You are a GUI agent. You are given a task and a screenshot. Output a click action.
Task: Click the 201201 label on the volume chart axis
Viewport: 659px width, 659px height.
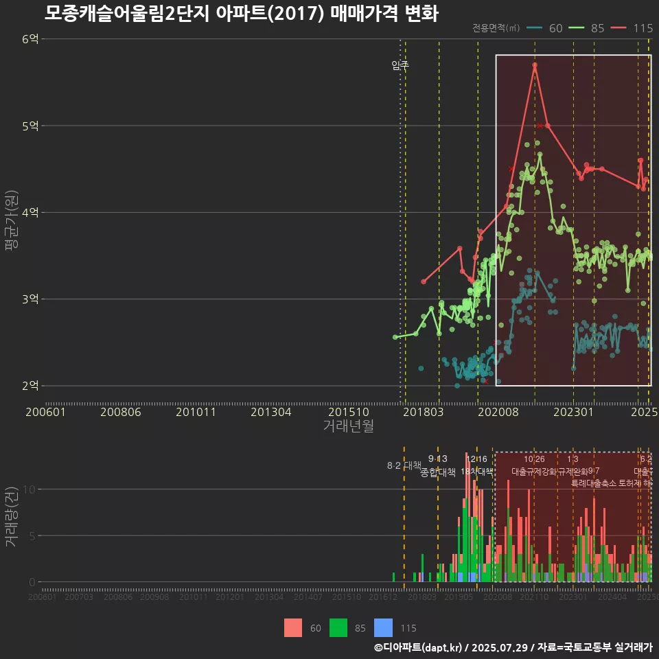(229, 597)
